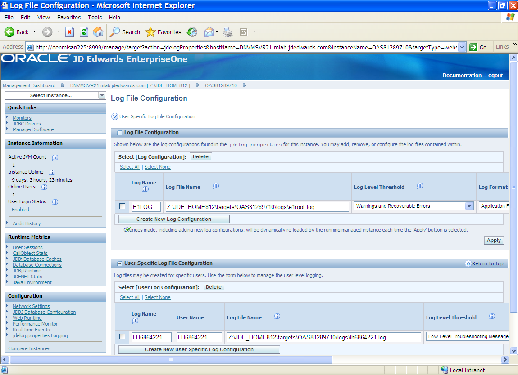Click the Return To Top up-arrow icon
This screenshot has width=518, height=375.
pos(468,263)
